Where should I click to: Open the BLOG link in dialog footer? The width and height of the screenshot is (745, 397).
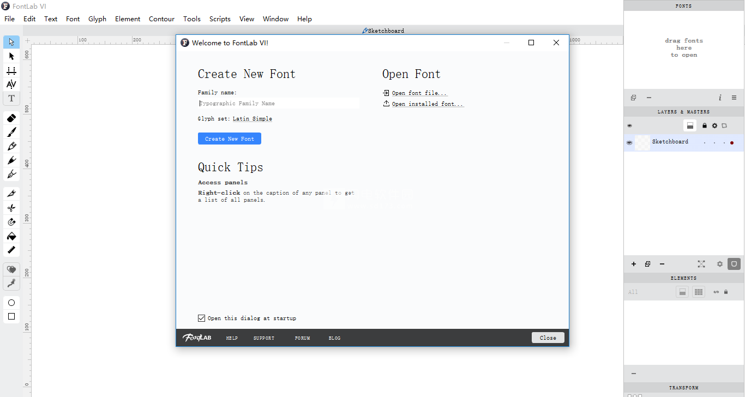334,338
